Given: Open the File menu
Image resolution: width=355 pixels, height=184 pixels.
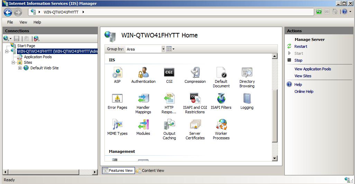Looking at the screenshot, I should 10,22.
